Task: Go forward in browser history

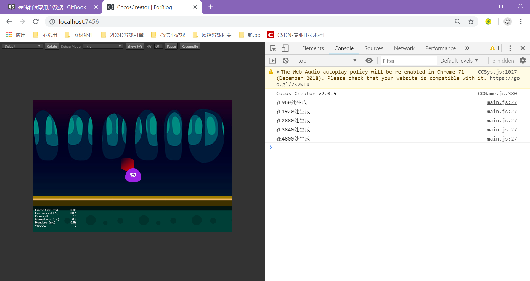Action: click(22, 21)
